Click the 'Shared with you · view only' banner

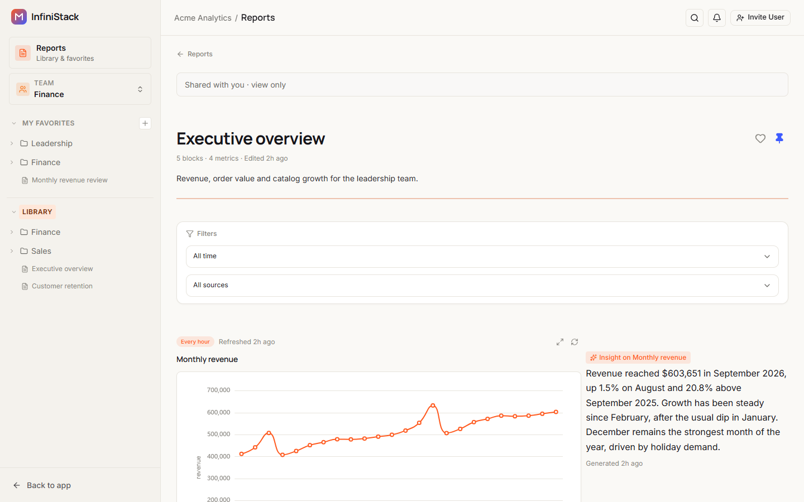click(x=482, y=85)
